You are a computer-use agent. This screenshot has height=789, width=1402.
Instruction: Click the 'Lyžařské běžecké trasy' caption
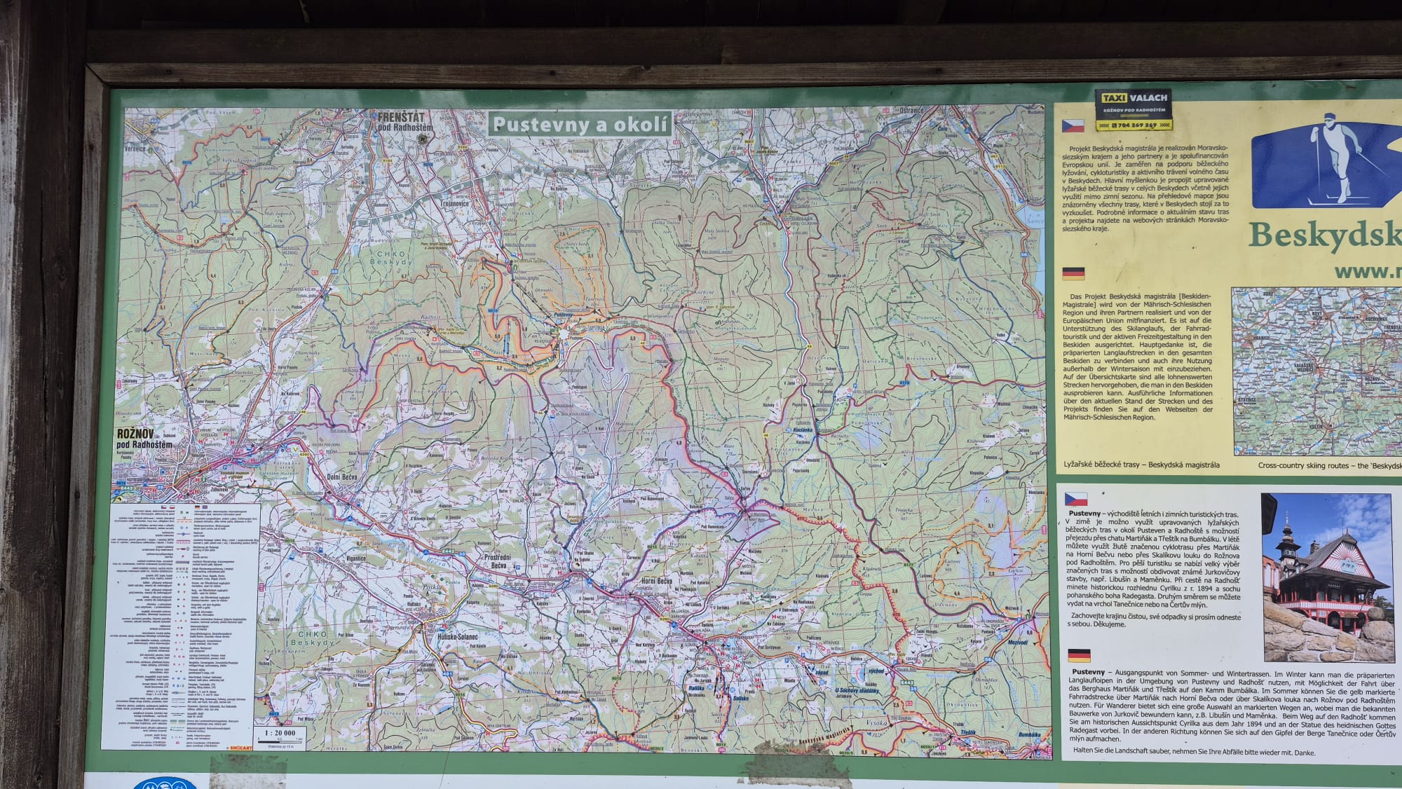[1141, 465]
